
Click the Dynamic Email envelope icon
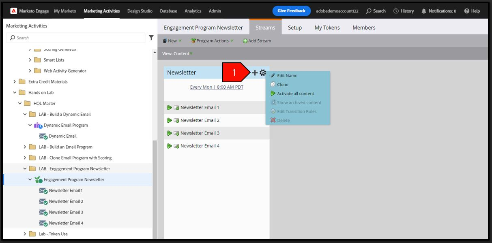[43, 136]
